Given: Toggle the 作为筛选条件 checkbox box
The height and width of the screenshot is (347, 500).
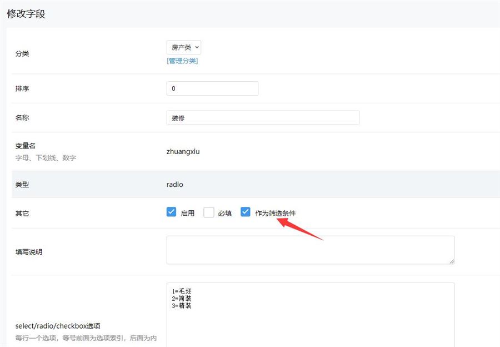Looking at the screenshot, I should [246, 212].
